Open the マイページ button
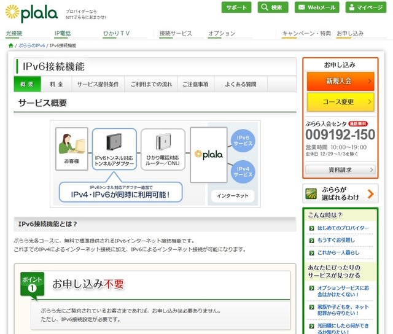The image size is (393, 334). tap(366, 7)
